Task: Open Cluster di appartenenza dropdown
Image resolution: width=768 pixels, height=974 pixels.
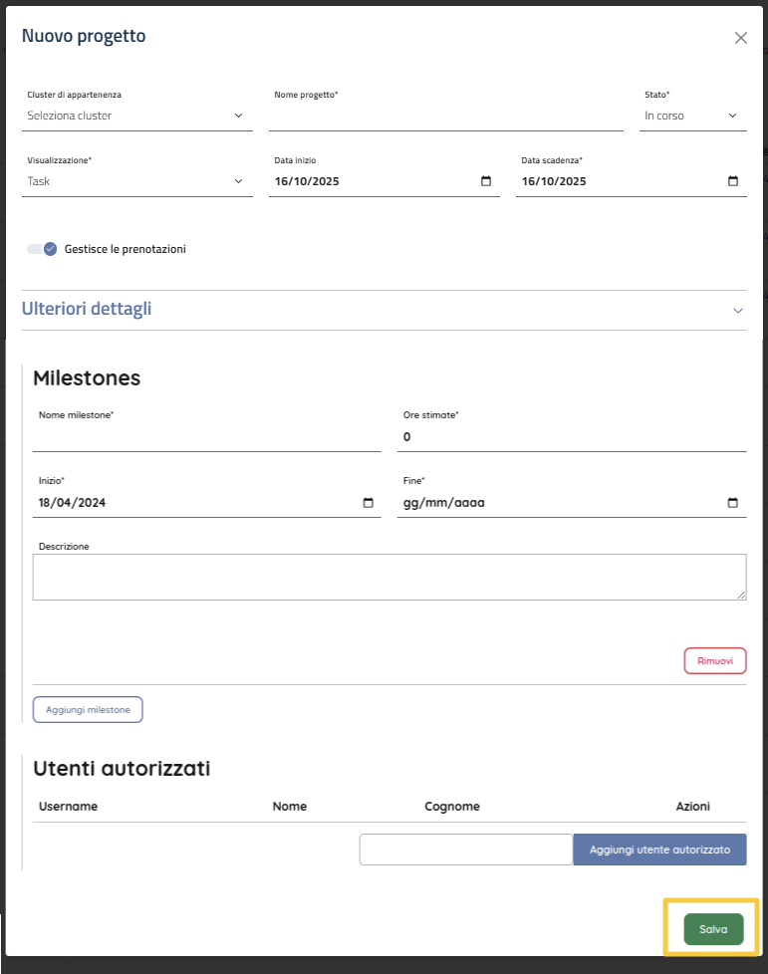Action: (135, 116)
